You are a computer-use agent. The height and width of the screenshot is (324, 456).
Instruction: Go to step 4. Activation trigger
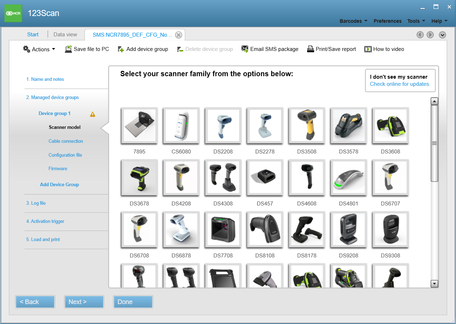point(45,221)
